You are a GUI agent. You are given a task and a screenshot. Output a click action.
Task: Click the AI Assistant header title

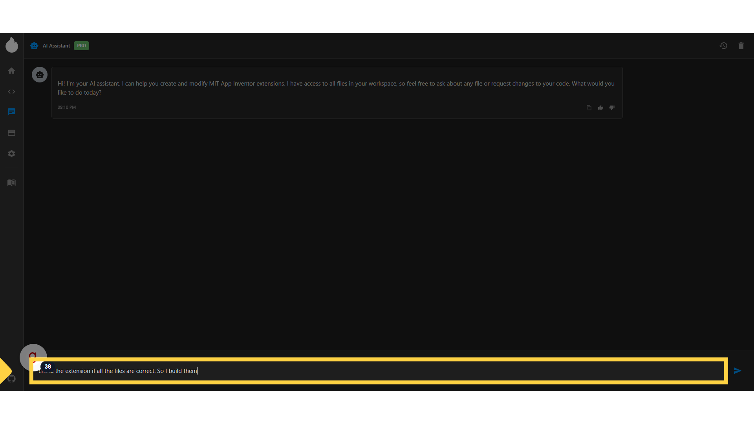click(x=56, y=46)
